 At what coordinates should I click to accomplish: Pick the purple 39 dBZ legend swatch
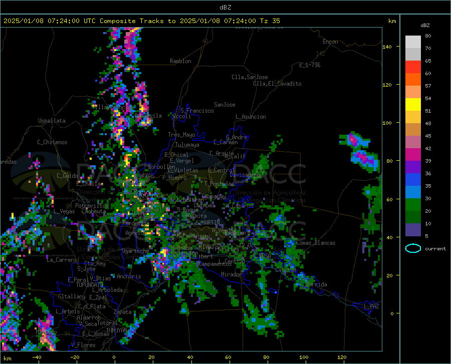click(413, 167)
